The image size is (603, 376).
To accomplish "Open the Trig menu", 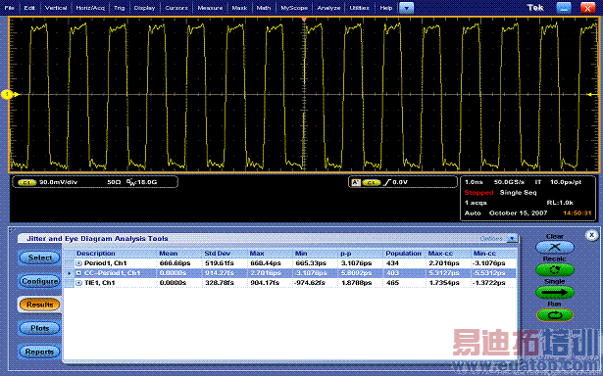I will 120,8.
